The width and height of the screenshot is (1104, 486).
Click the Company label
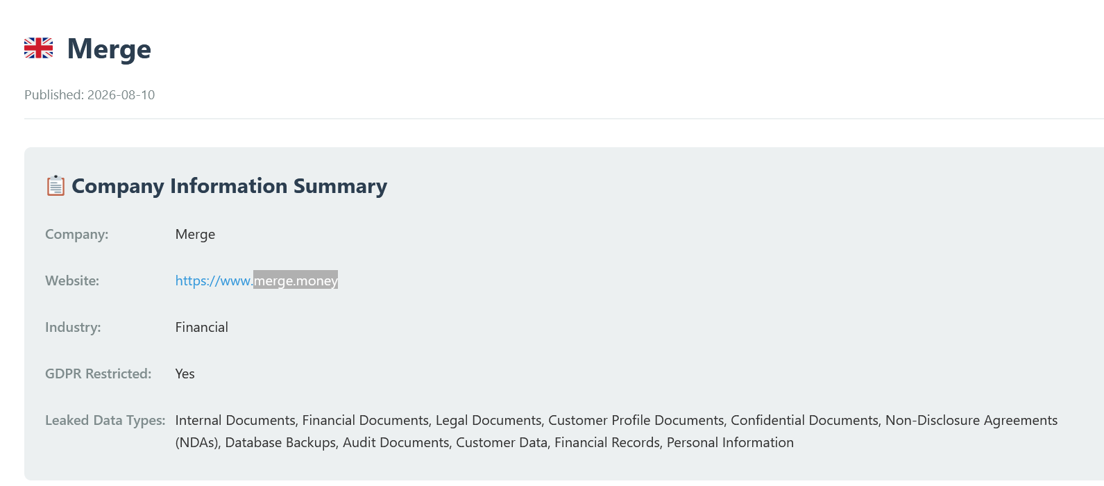coord(76,234)
